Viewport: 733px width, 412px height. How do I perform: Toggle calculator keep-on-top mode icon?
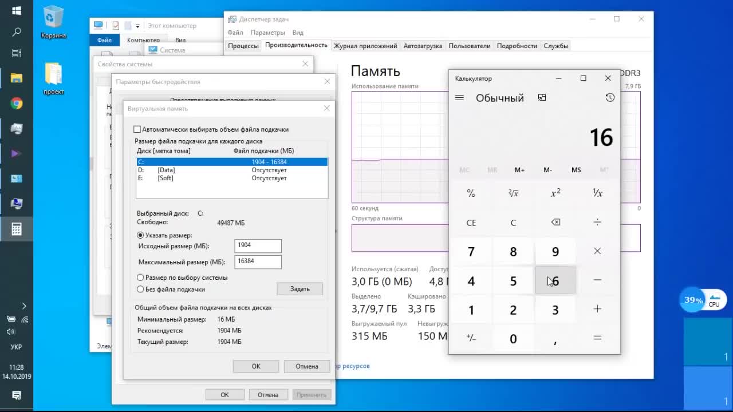click(x=542, y=98)
